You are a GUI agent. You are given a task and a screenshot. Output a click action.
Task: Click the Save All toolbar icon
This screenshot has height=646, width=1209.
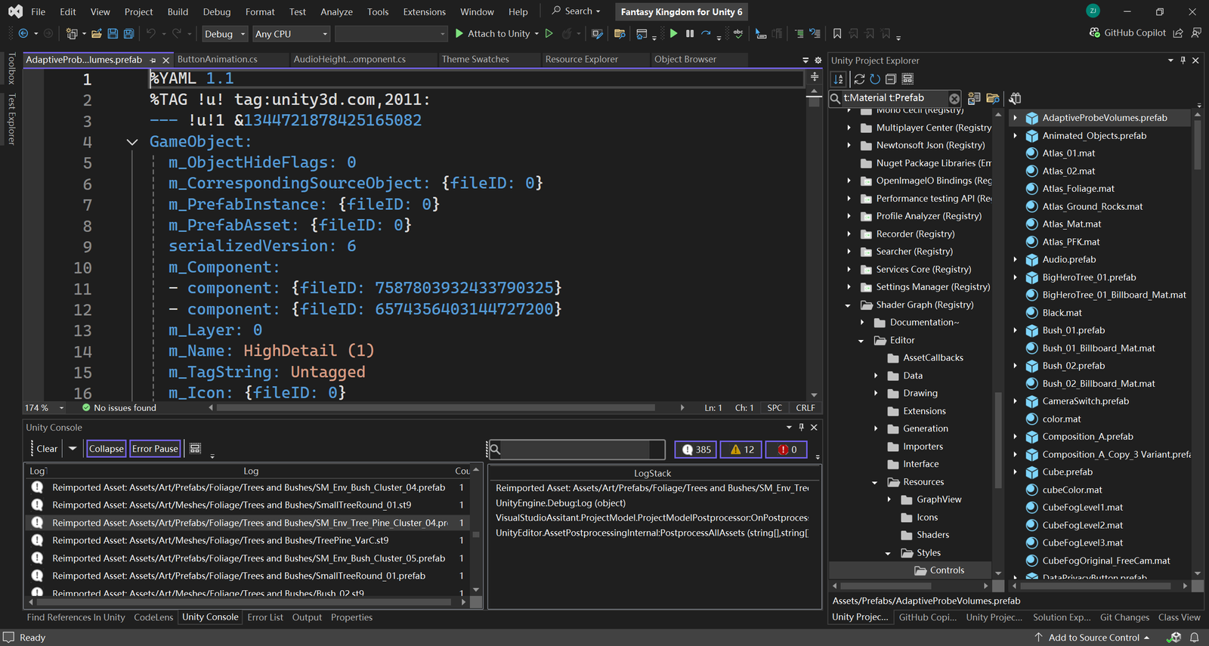(x=128, y=33)
